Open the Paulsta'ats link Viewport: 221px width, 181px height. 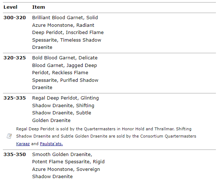[51, 144]
